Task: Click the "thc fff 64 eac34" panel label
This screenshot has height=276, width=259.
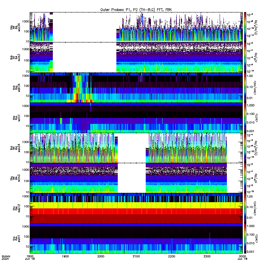Action: [x=15, y=148]
